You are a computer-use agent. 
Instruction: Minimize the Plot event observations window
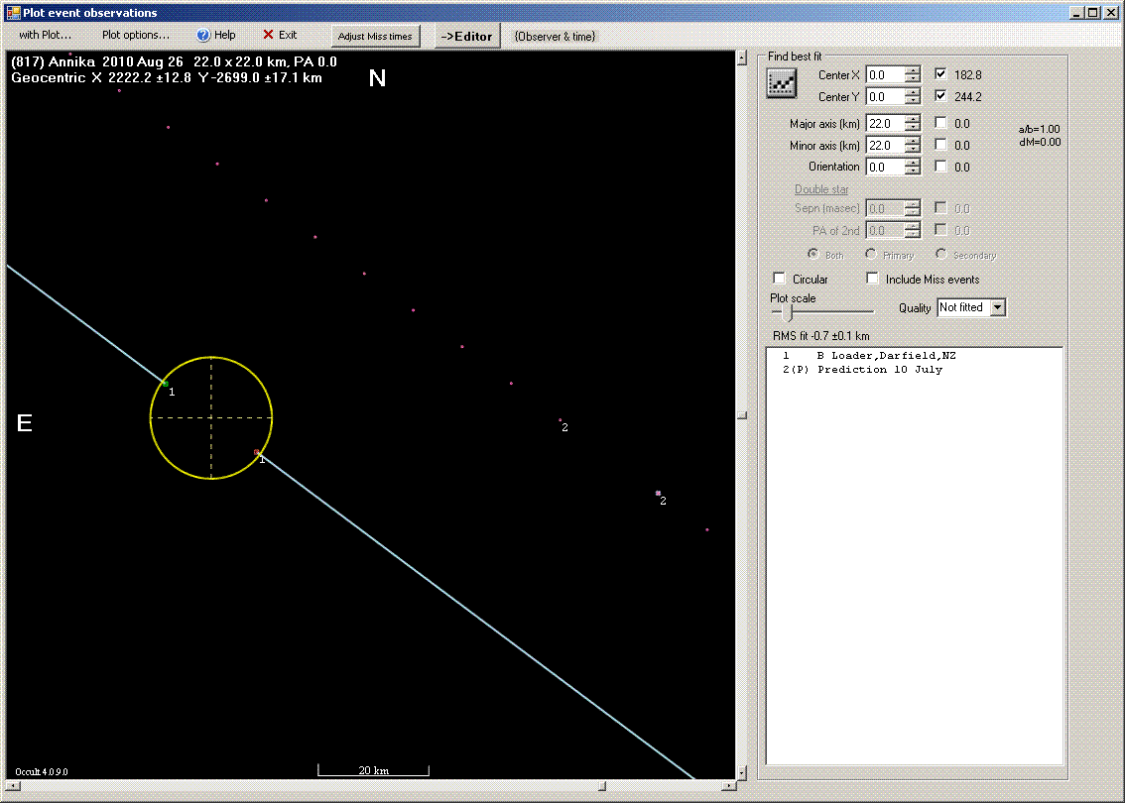(1077, 12)
